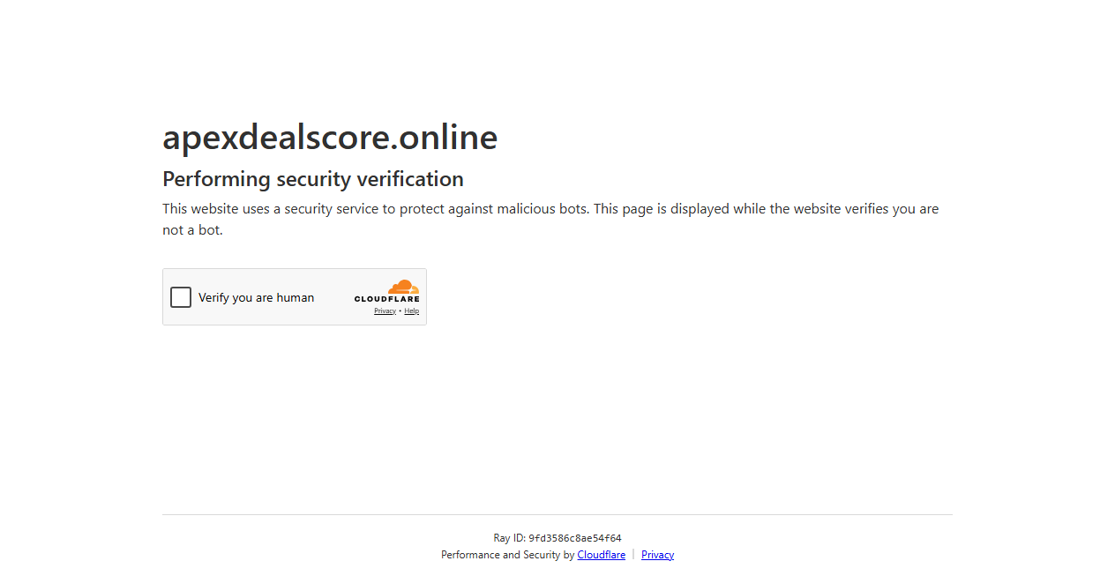The image size is (1115, 576).
Task: Open the Help link inside verification widget
Action: pos(412,311)
